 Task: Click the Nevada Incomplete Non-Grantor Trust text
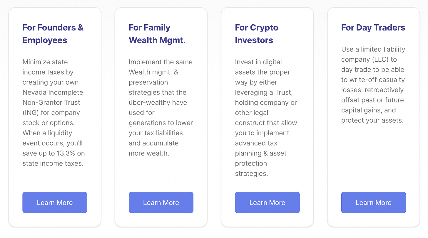pyautogui.click(x=53, y=97)
